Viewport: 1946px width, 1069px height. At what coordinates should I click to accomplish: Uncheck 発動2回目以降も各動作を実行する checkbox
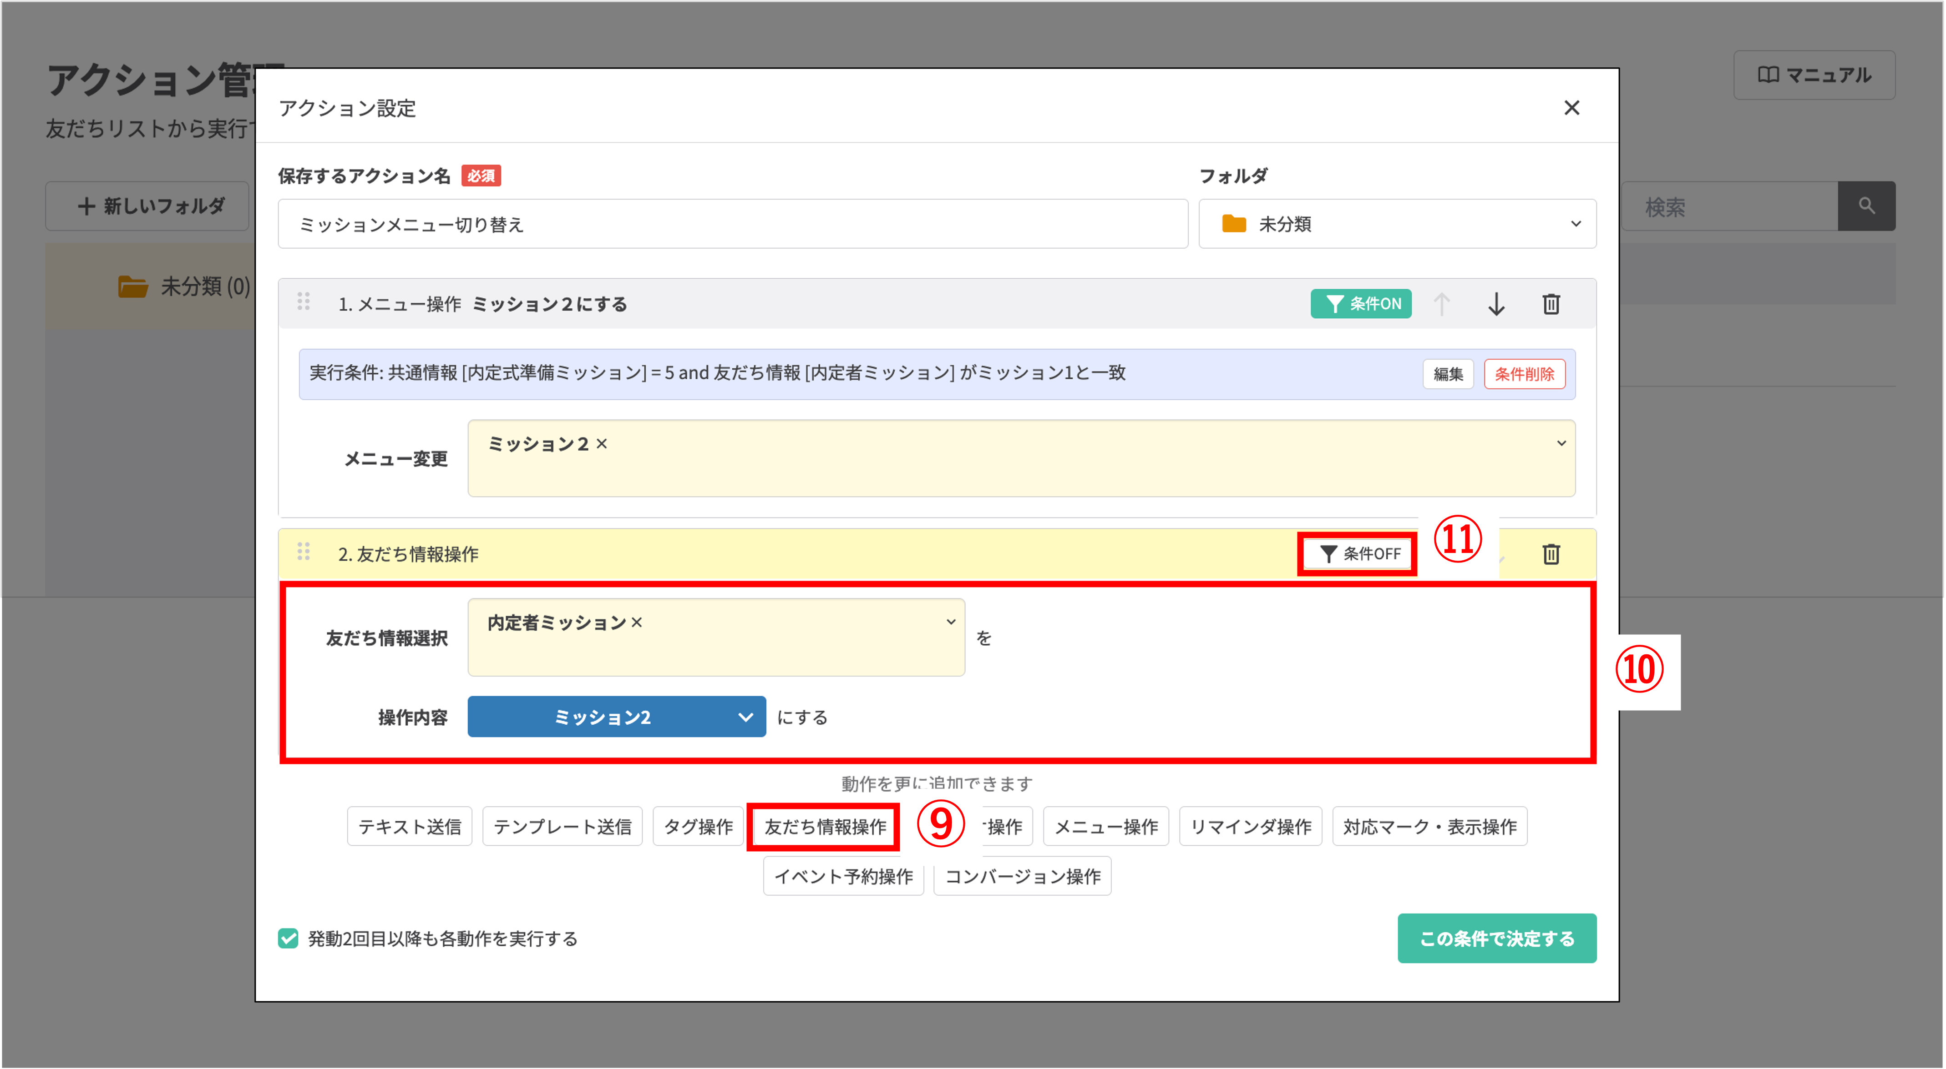tap(288, 939)
